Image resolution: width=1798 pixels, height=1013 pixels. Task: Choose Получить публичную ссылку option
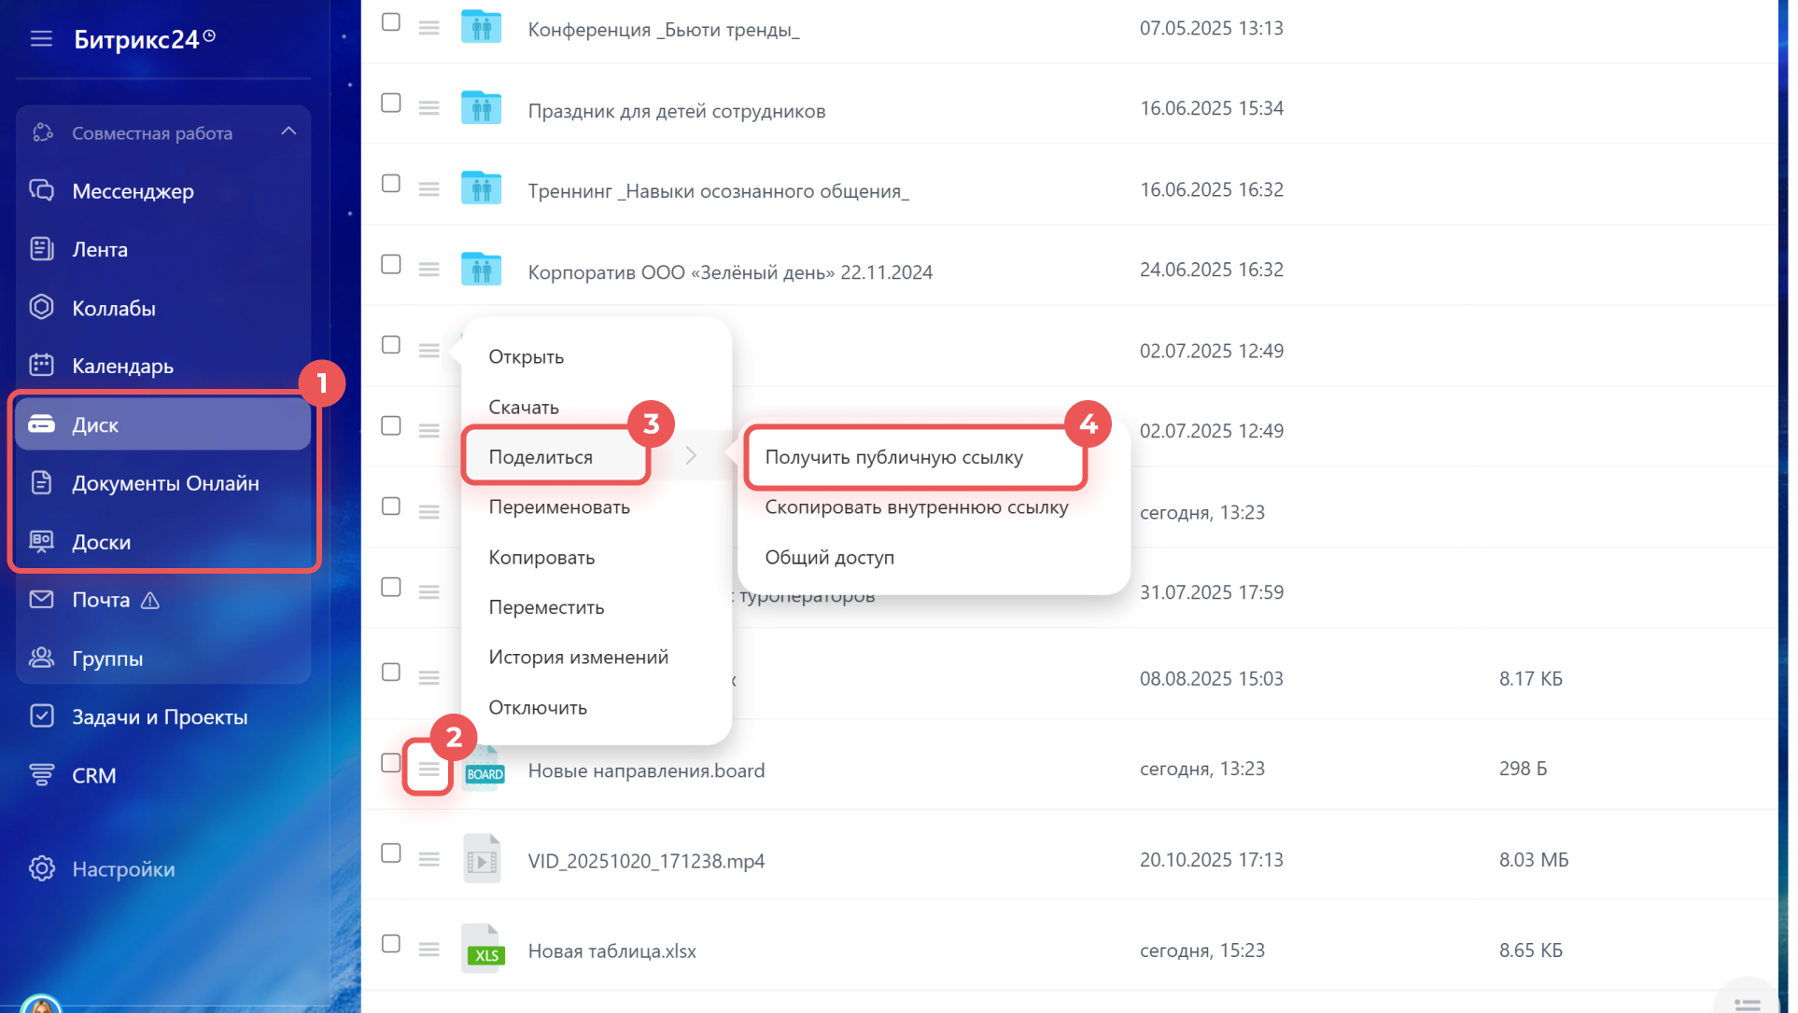893,457
